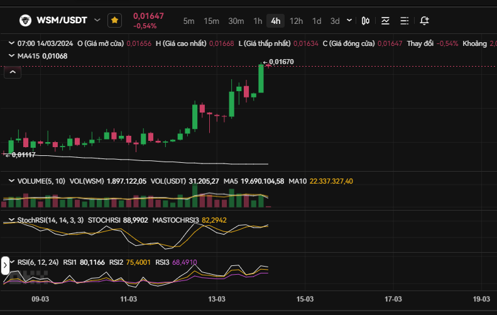Expand more timeframe options chevron

click(349, 20)
